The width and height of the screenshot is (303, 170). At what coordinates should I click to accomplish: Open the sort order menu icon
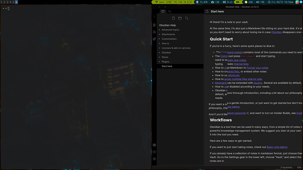coord(187,18)
